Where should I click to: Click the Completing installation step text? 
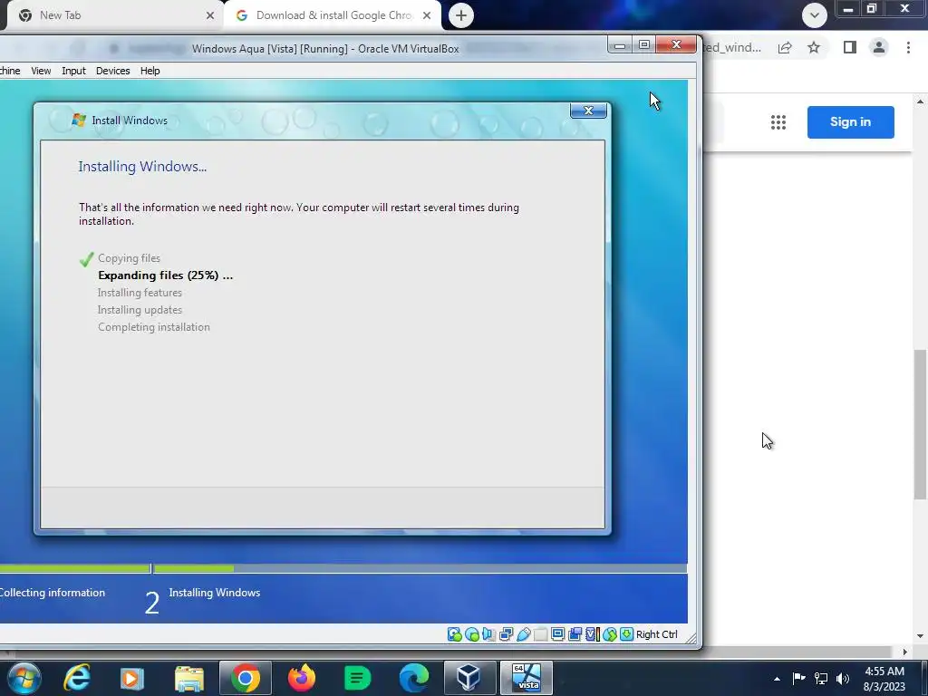pos(154,326)
